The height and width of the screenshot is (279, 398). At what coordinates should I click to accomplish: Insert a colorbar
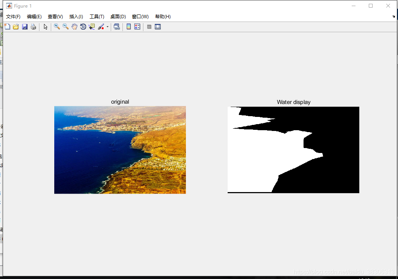[x=128, y=27]
